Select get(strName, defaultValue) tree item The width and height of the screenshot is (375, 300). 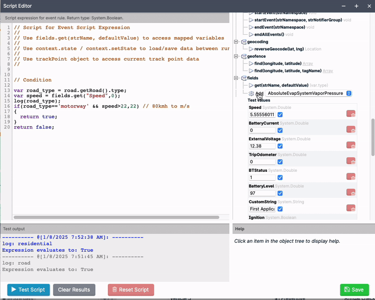click(x=282, y=85)
